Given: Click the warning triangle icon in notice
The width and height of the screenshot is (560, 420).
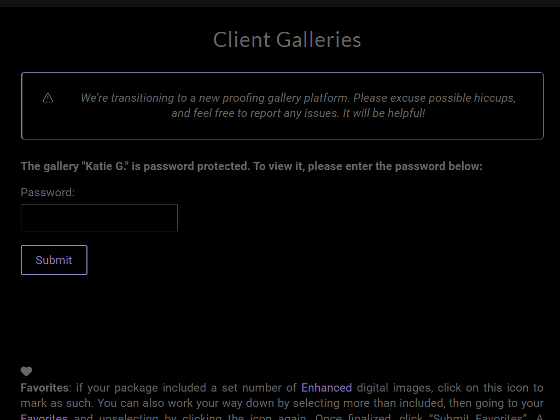Looking at the screenshot, I should pyautogui.click(x=48, y=98).
